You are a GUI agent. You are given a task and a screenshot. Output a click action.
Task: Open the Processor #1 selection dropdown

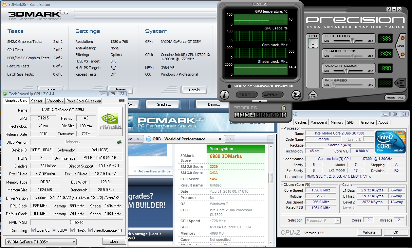[x=323, y=221]
